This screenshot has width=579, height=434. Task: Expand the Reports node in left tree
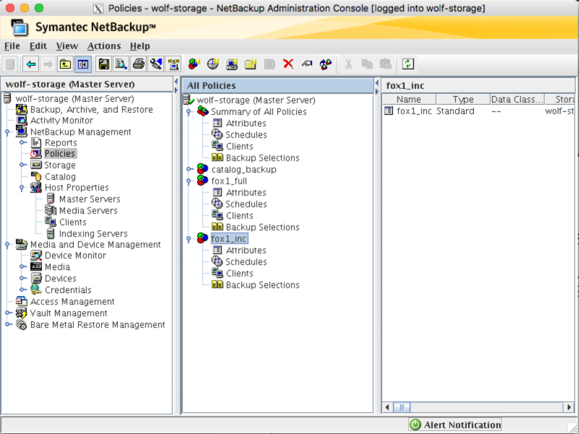(22, 142)
